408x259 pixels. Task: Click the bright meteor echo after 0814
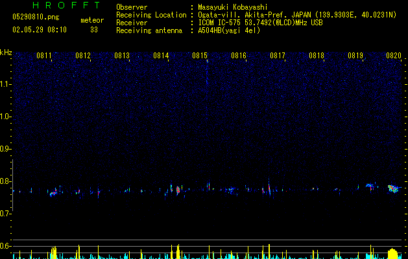click(178, 190)
